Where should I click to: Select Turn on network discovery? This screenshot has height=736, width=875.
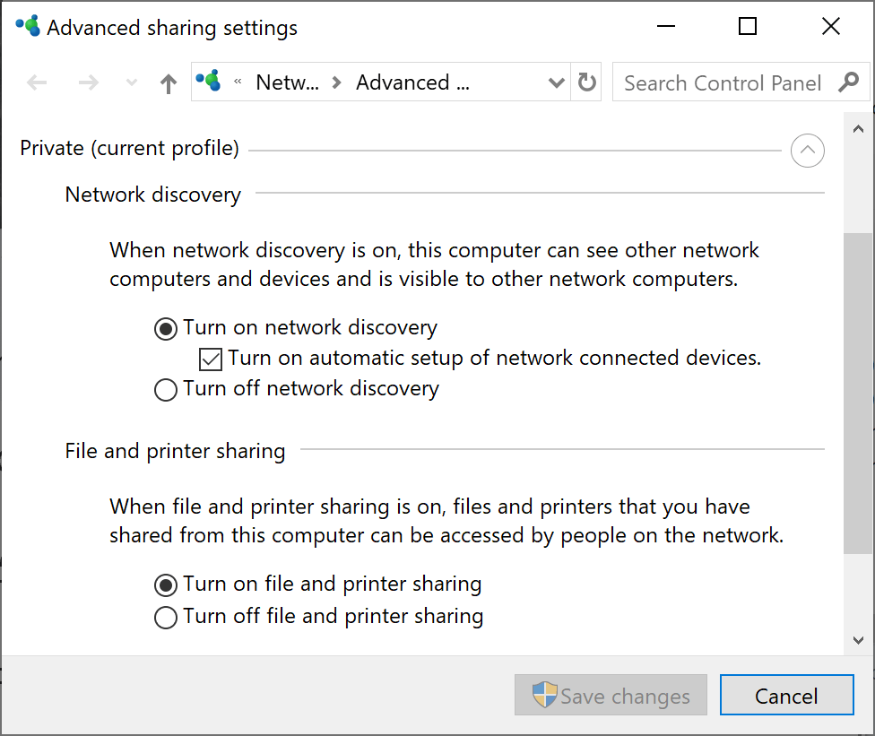coord(165,328)
